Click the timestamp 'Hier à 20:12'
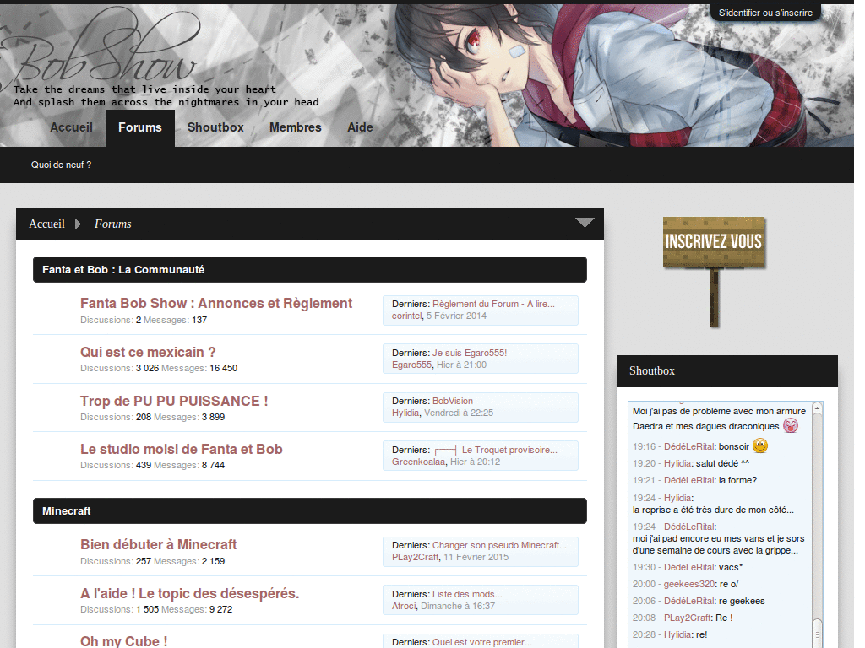The width and height of the screenshot is (865, 648). [x=475, y=462]
